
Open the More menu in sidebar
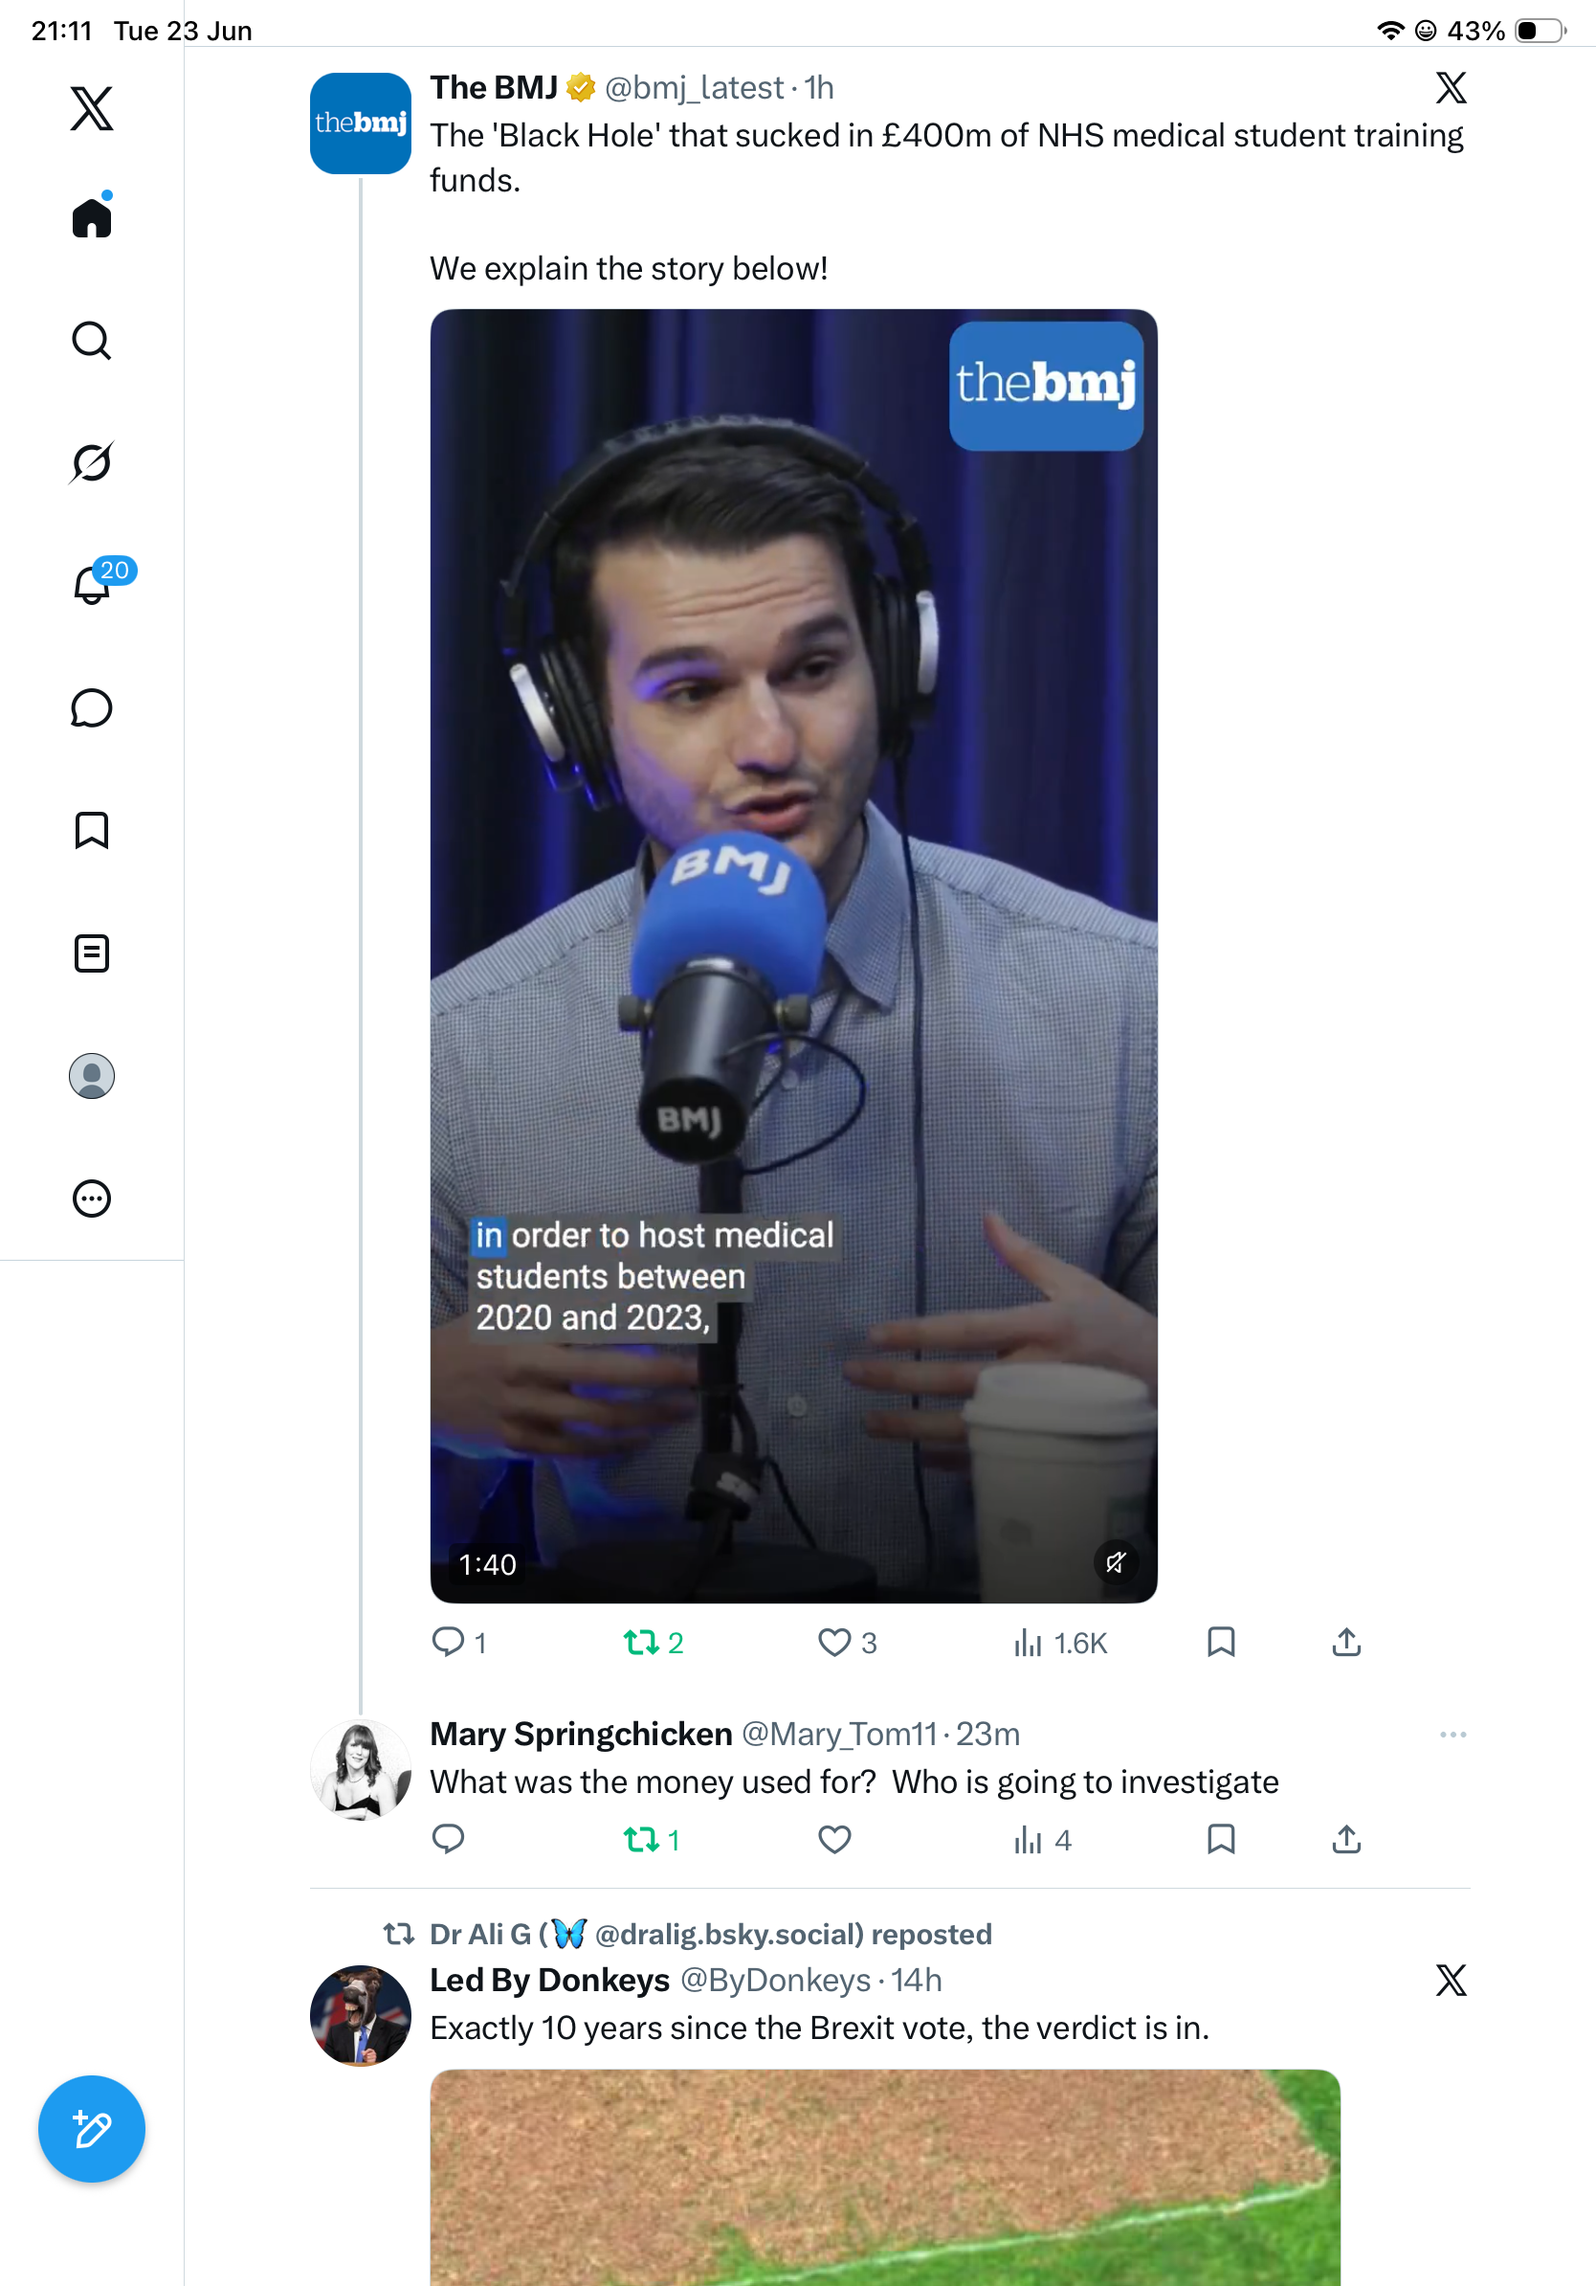92,1198
